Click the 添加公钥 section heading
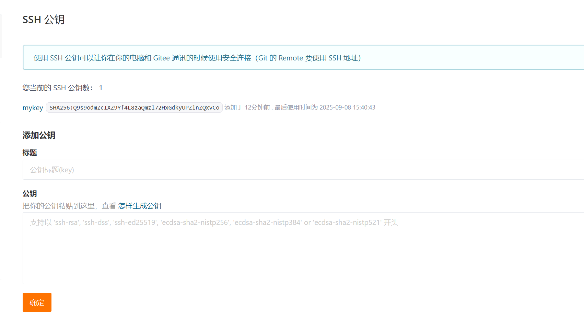The height and width of the screenshot is (320, 584). click(39, 135)
